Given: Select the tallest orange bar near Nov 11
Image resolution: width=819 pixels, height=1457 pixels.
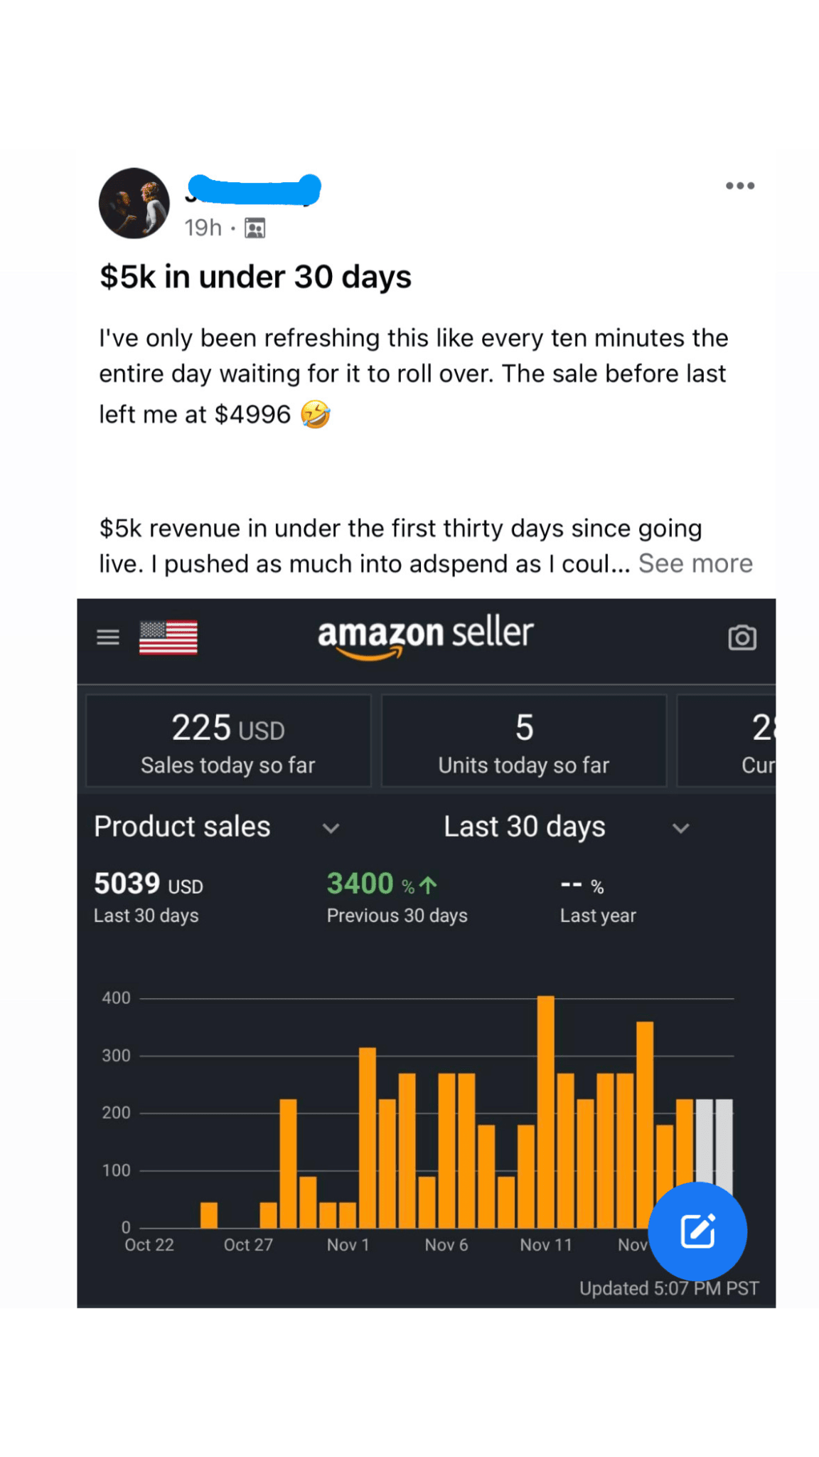Looking at the screenshot, I should point(545,1110).
